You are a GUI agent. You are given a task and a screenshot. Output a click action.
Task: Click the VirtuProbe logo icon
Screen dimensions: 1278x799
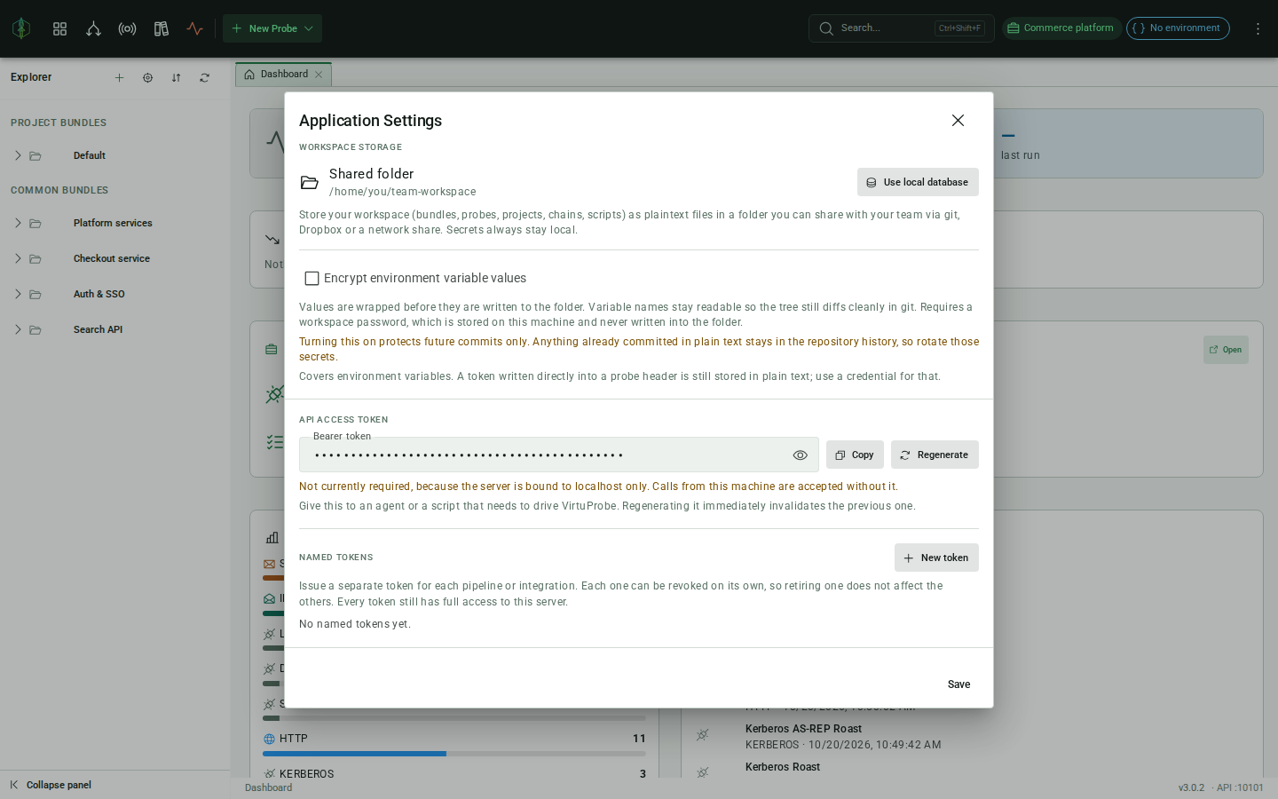pos(21,28)
